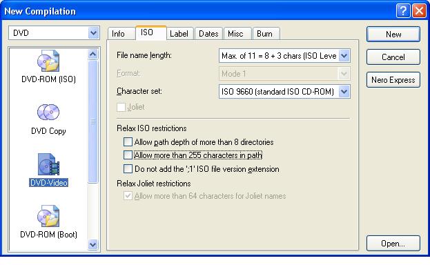Screen dimensions: 430x265
Task: Toggle Allow more than 255 characters in path
Action: pyautogui.click(x=128, y=155)
